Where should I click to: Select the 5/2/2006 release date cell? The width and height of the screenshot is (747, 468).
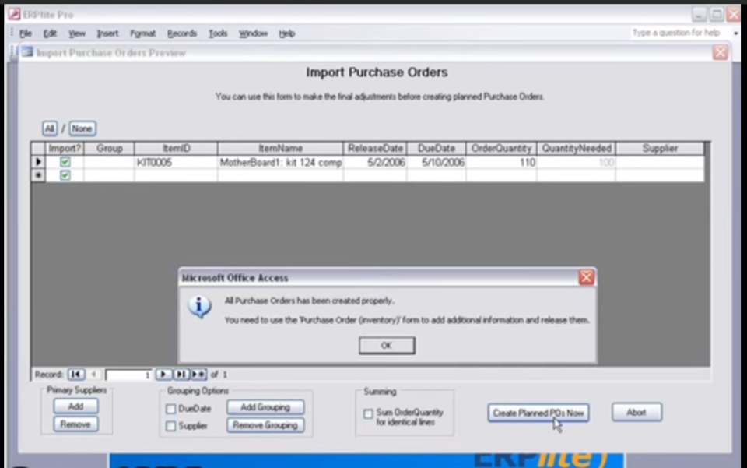click(375, 163)
